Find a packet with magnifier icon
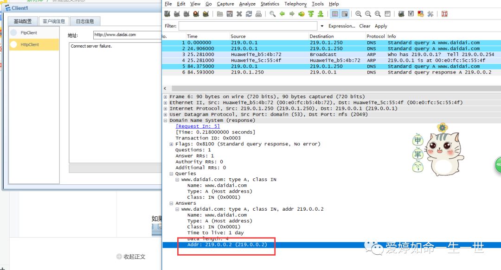 click(272, 14)
